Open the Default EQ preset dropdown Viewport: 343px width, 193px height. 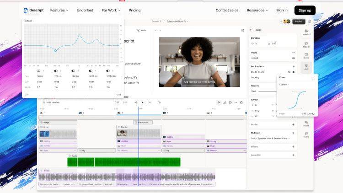pos(29,21)
